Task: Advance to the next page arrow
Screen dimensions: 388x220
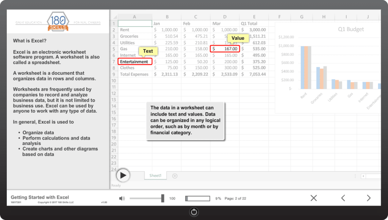Action: click(x=368, y=198)
